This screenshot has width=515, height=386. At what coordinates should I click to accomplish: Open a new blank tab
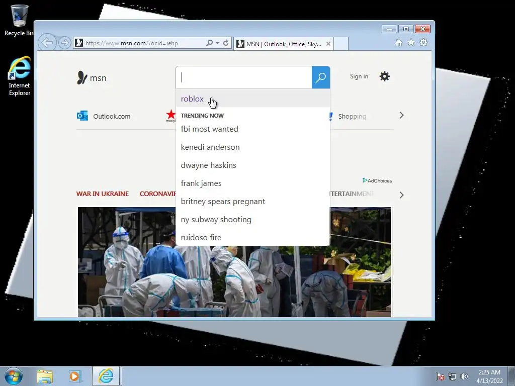341,44
